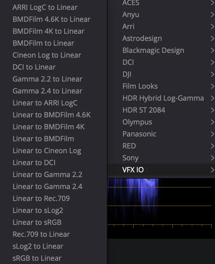Open the Film Looks submenu
This screenshot has width=215, height=264.
[x=161, y=86]
